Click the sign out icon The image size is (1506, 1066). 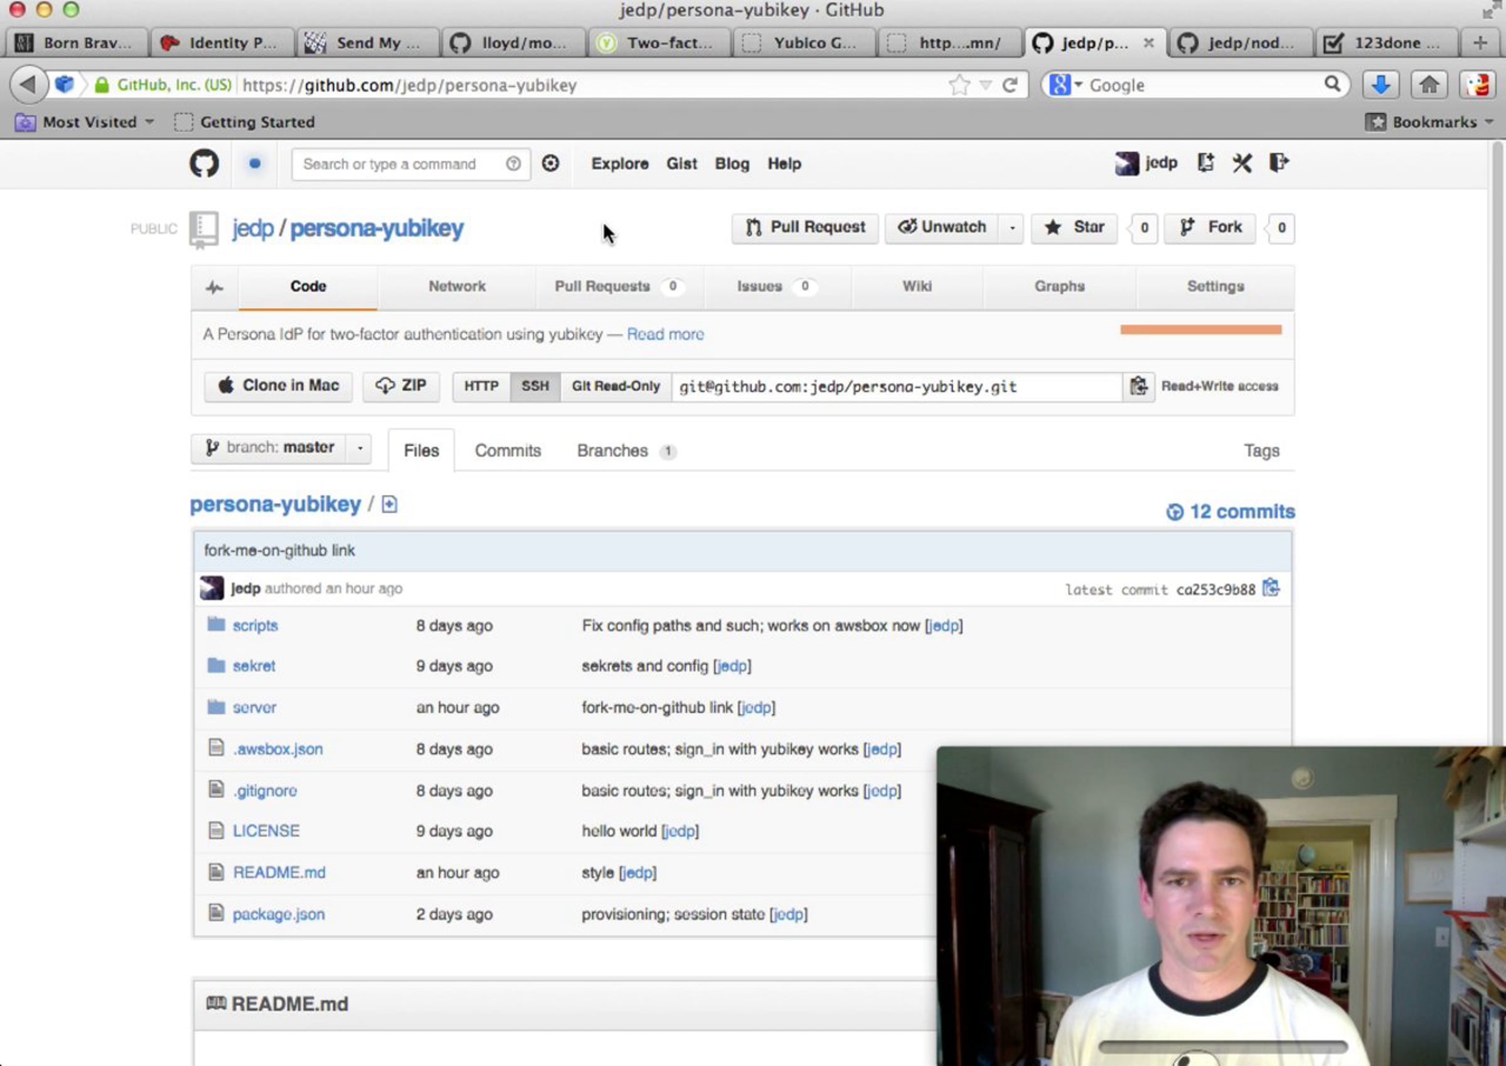pyautogui.click(x=1279, y=162)
